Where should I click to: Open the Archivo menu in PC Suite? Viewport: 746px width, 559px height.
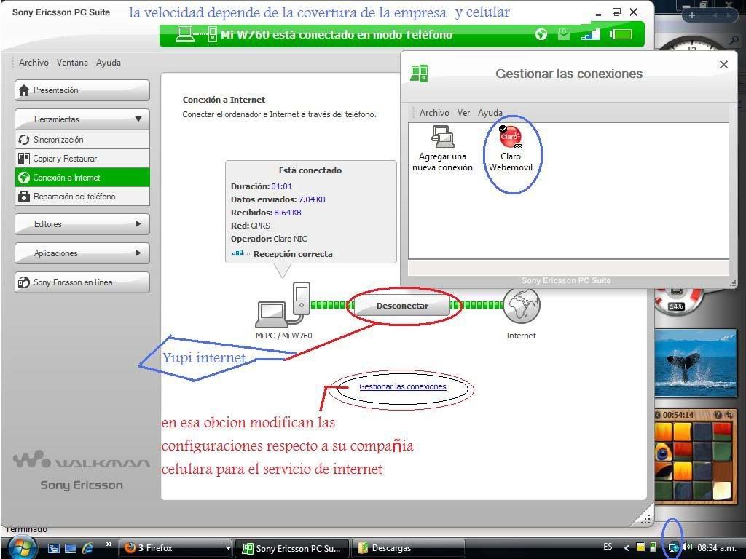click(34, 63)
